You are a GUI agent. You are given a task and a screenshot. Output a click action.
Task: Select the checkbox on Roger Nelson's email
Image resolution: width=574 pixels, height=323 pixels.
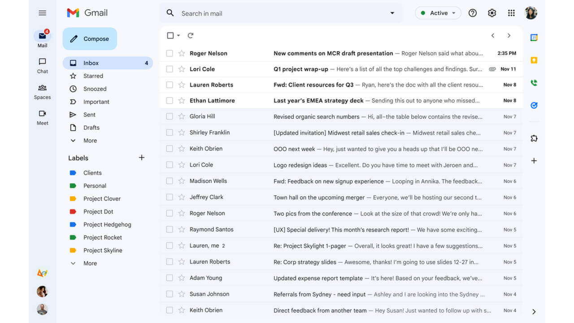coord(170,53)
